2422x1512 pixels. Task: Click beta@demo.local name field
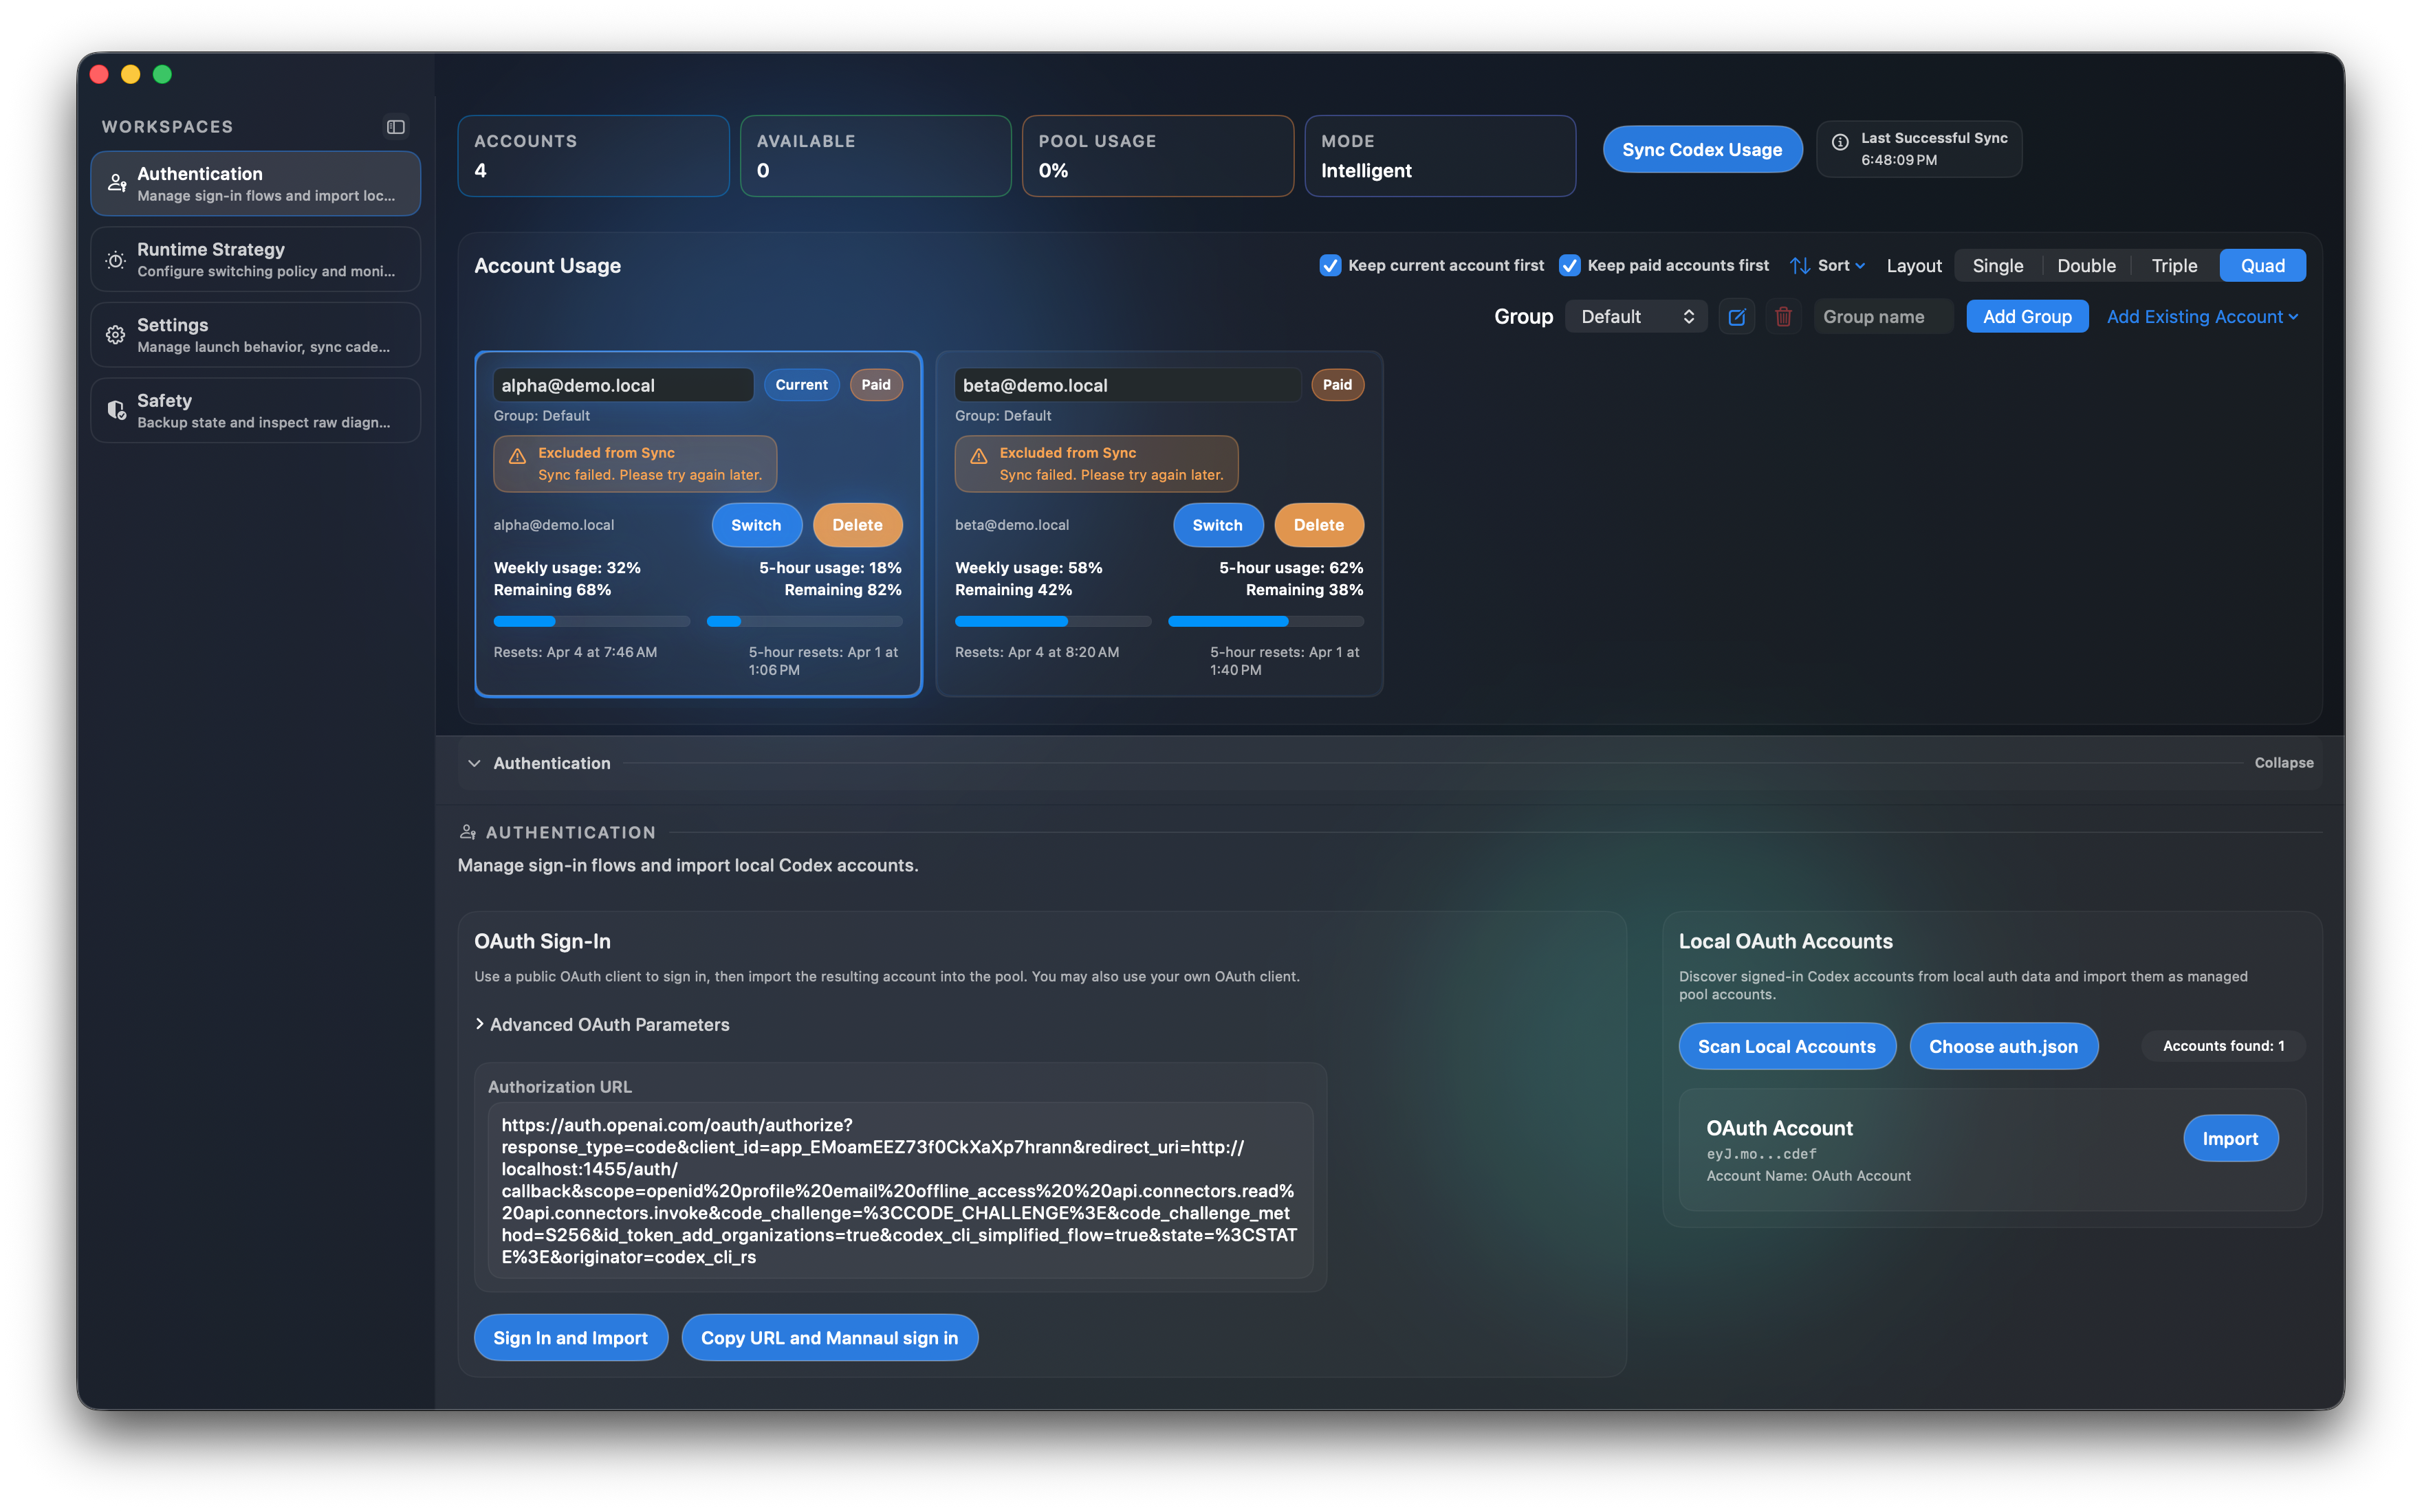click(1128, 385)
